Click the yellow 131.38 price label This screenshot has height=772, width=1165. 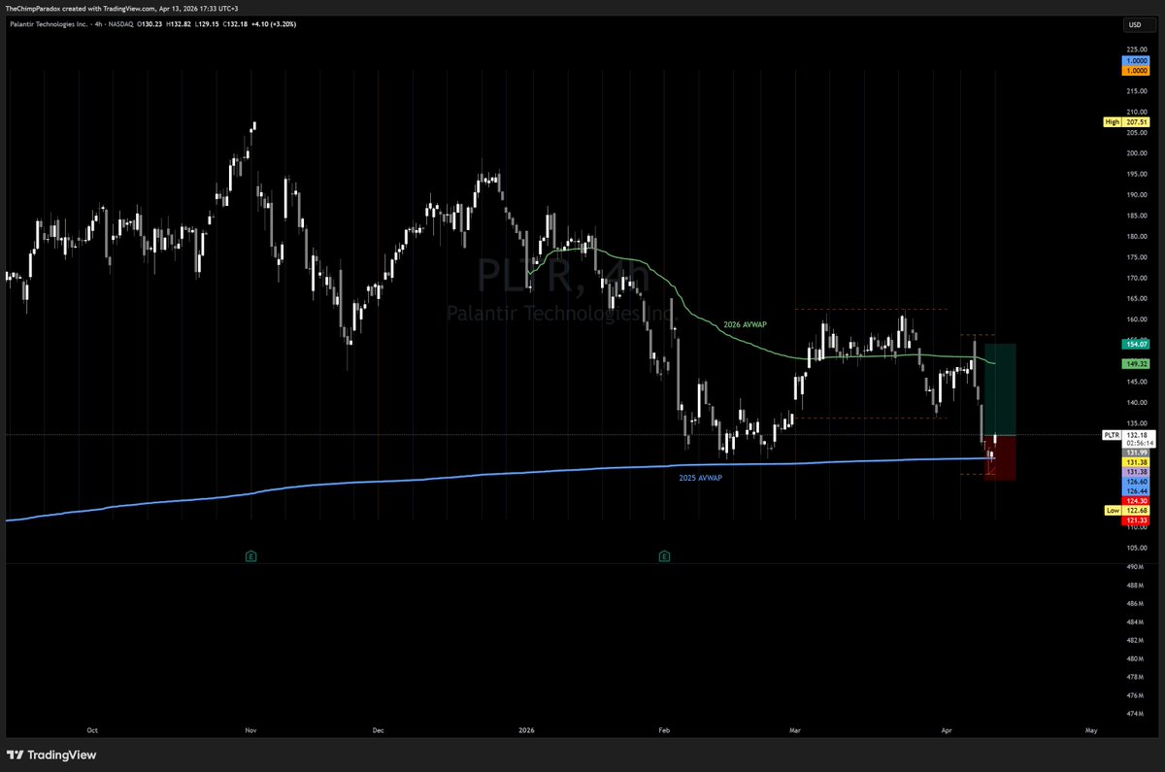coord(1135,462)
